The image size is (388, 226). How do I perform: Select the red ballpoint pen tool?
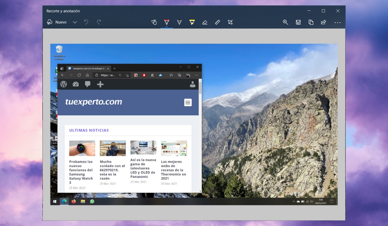pos(167,22)
